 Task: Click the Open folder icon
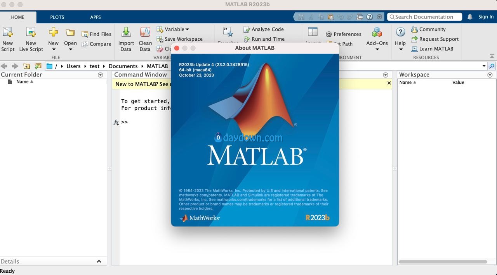click(70, 32)
